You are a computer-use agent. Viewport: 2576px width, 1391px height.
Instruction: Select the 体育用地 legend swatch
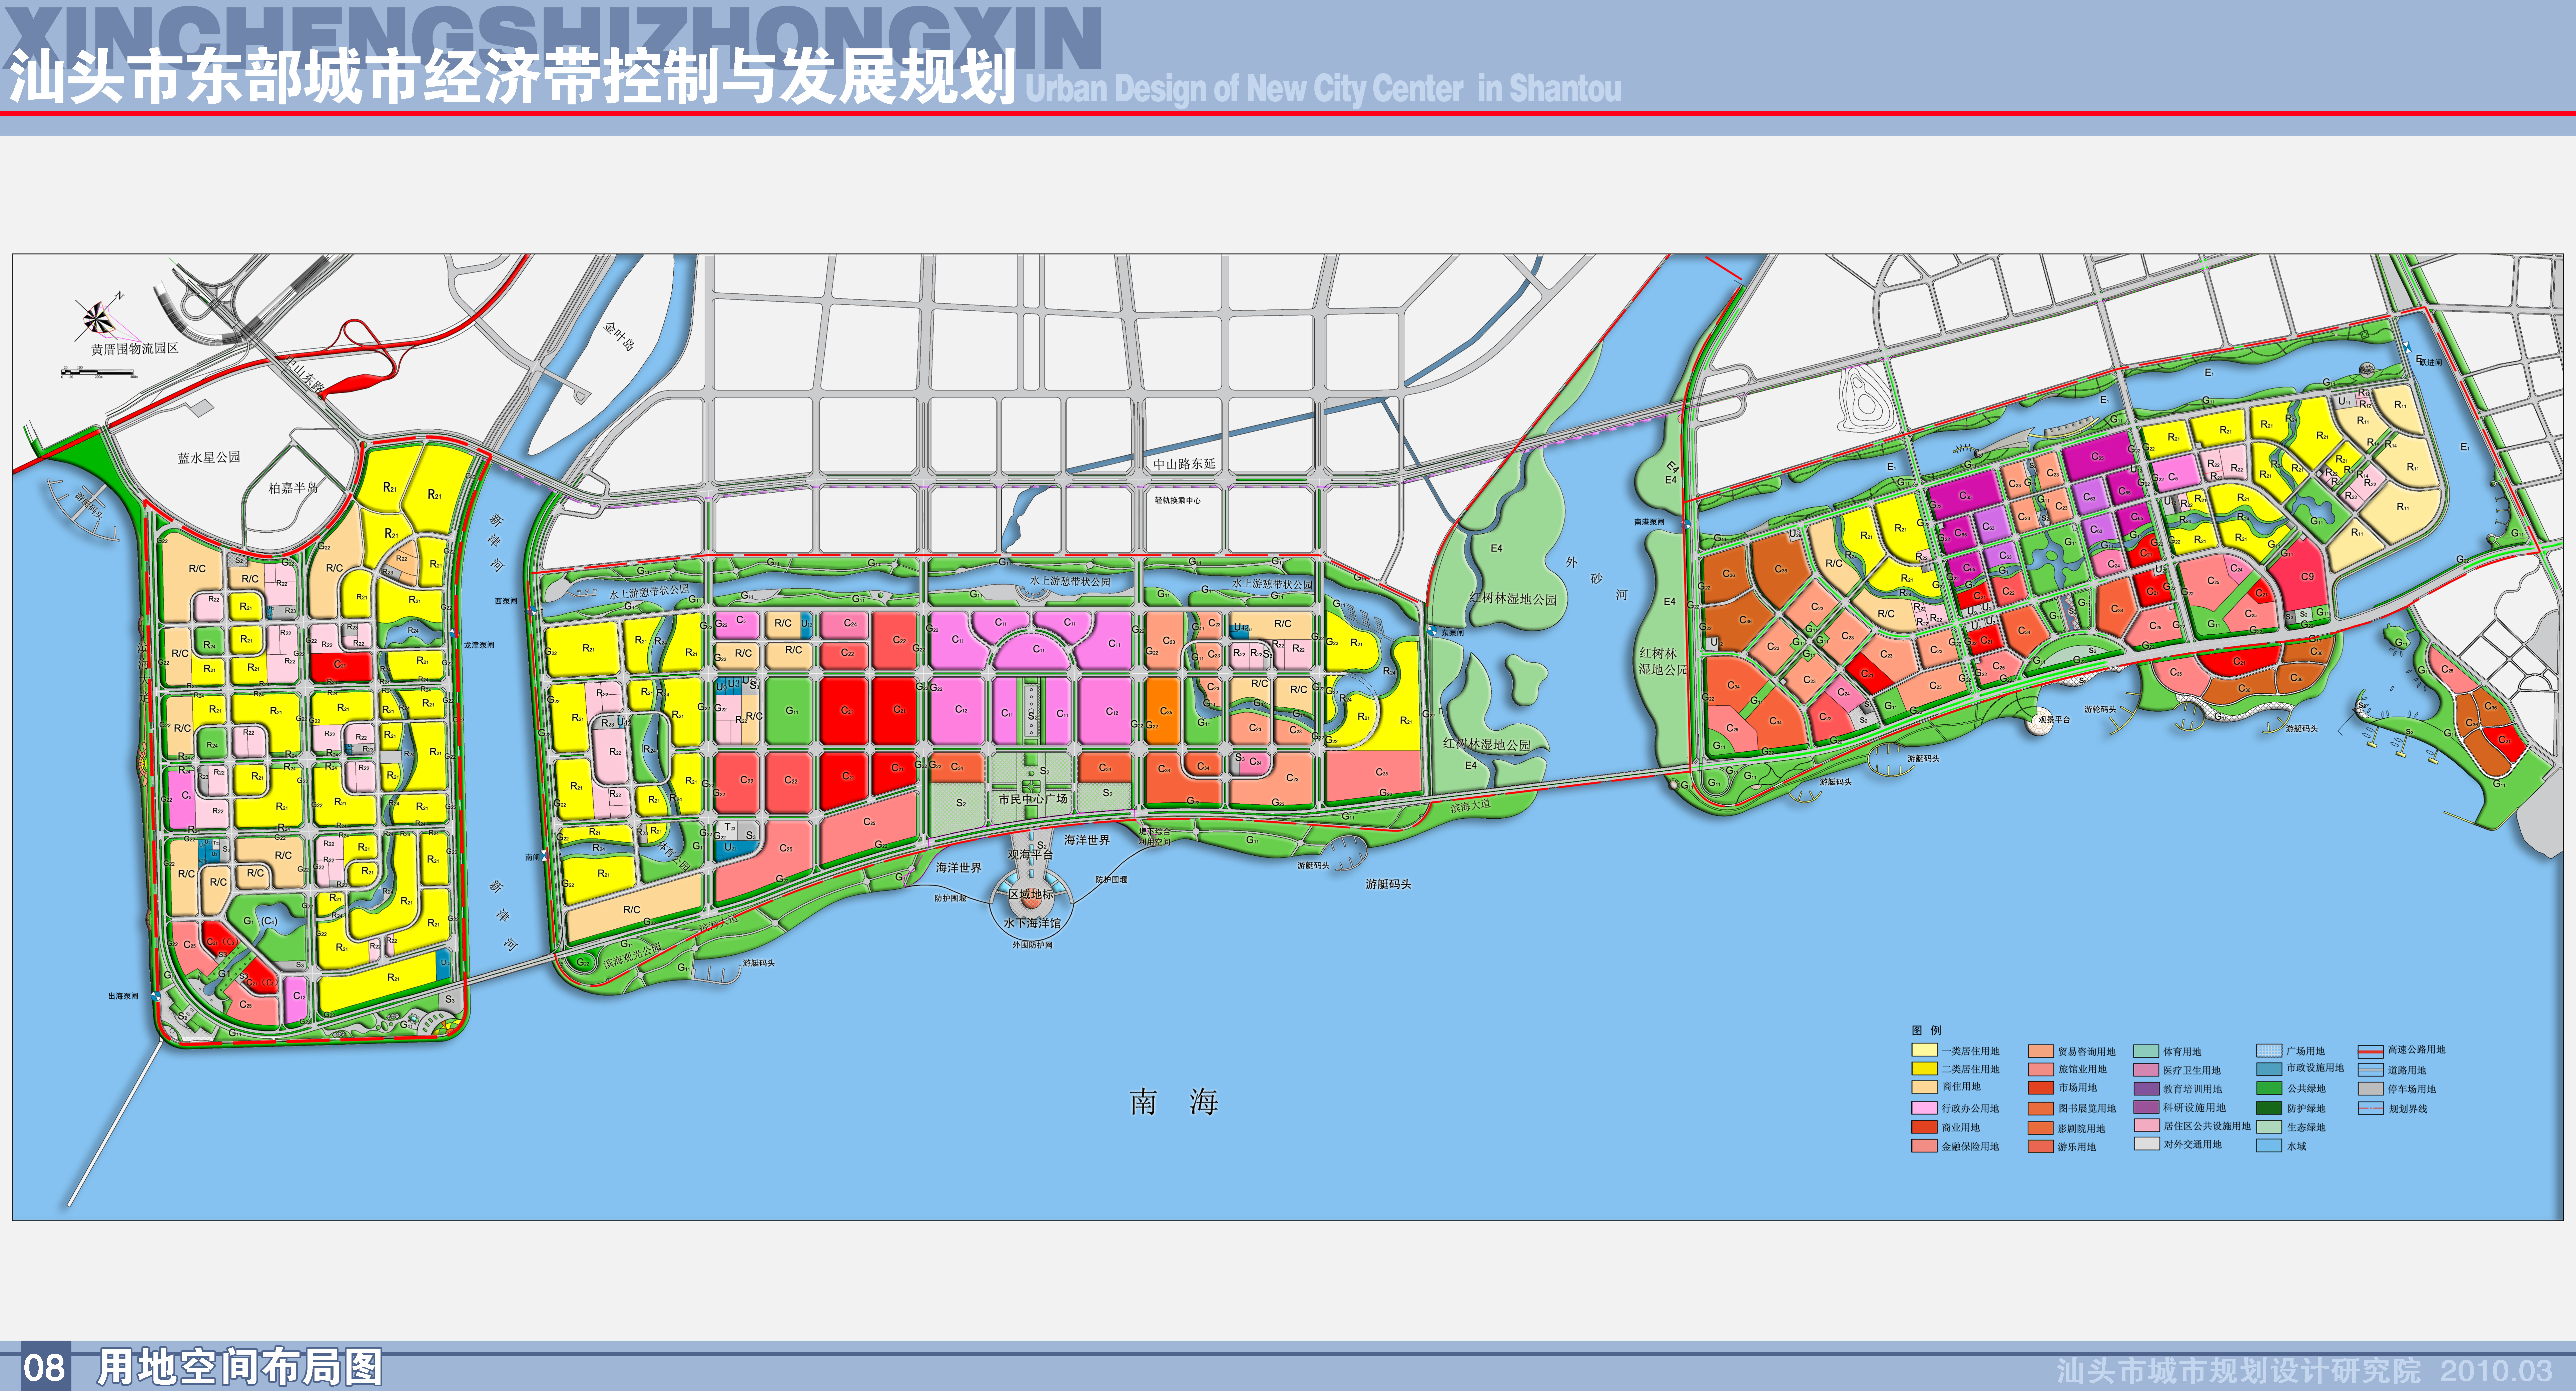2146,1051
